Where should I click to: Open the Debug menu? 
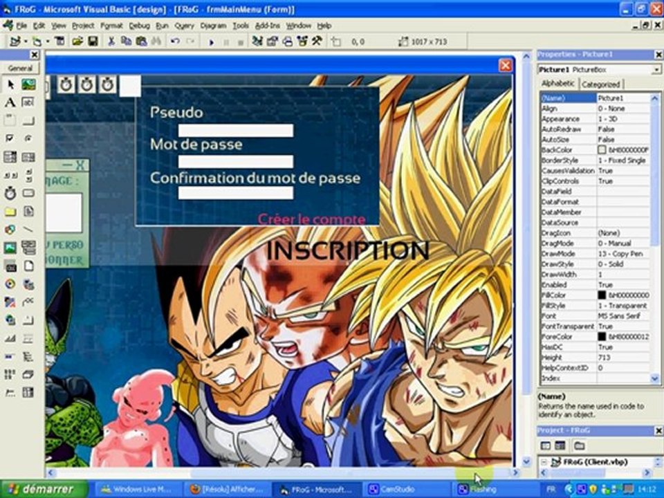[139, 26]
